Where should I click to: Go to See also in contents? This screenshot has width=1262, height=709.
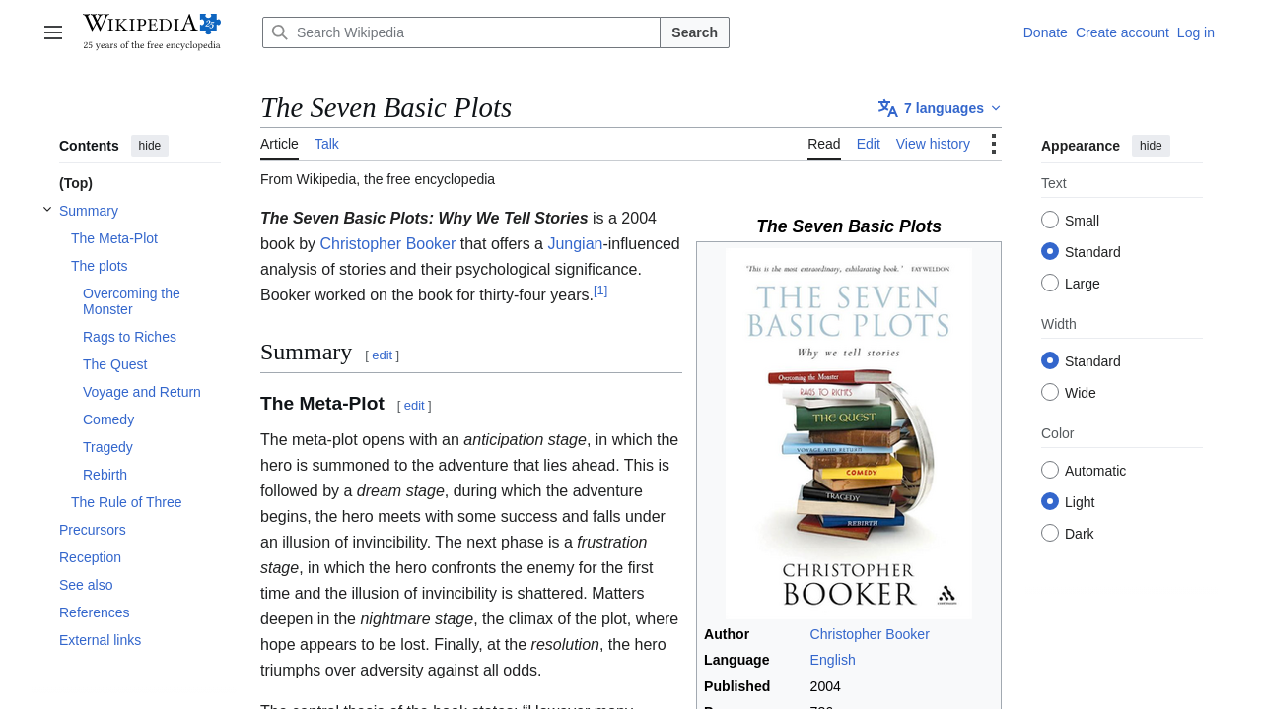[86, 585]
